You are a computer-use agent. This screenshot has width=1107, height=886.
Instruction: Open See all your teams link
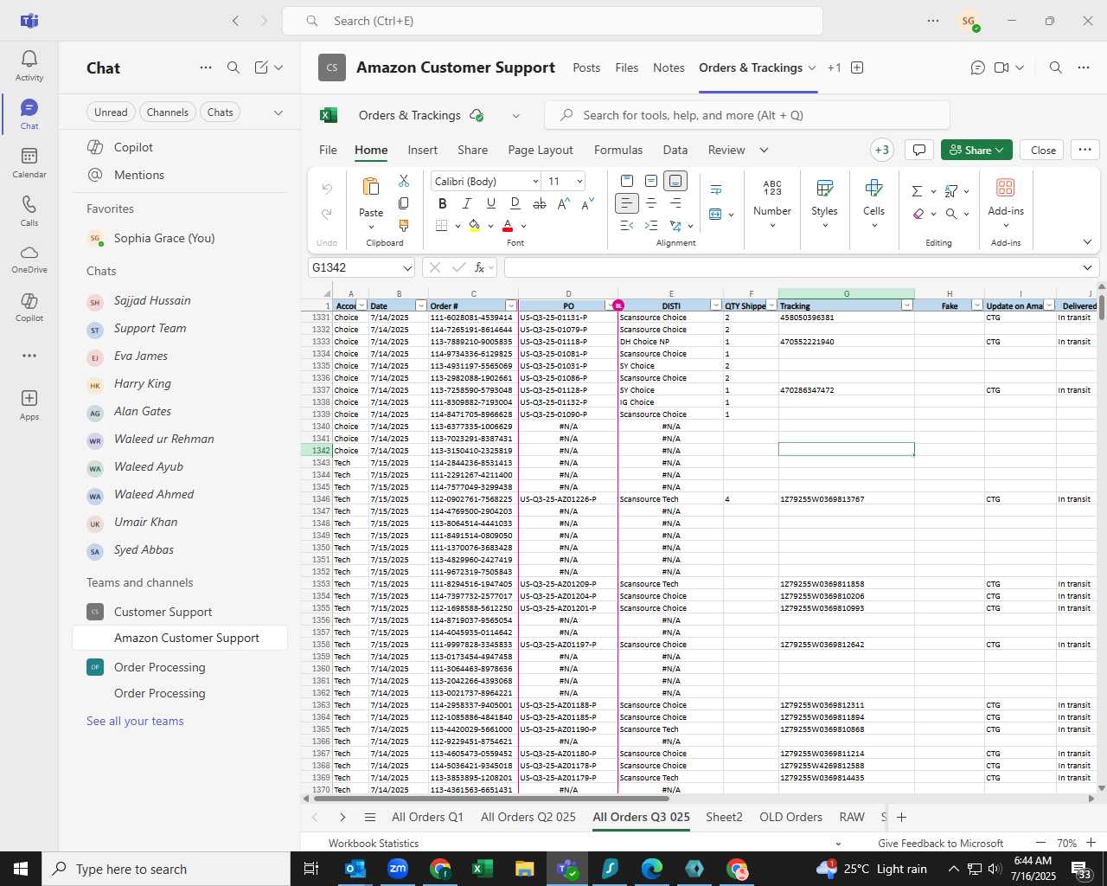pyautogui.click(x=135, y=721)
